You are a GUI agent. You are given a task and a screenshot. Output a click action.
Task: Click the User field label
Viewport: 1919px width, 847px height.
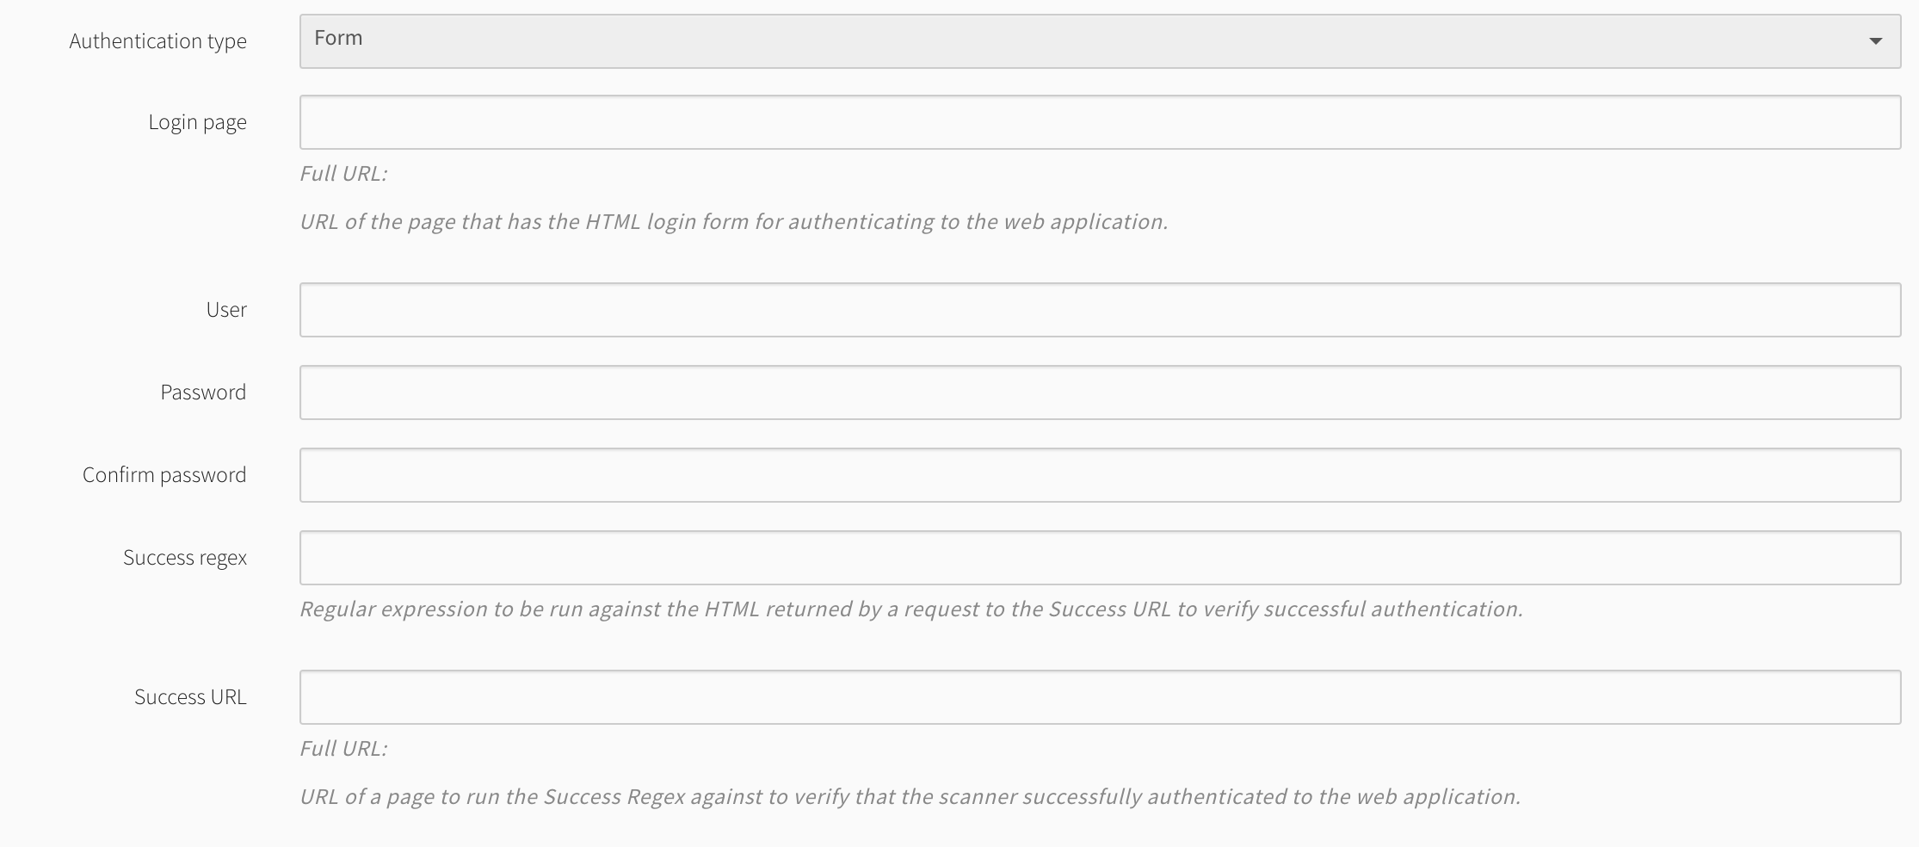226,310
